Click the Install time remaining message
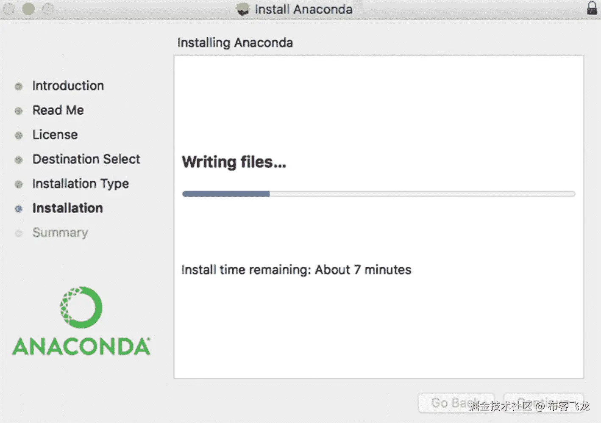 (296, 270)
